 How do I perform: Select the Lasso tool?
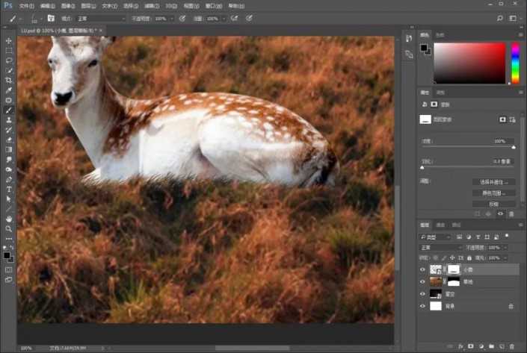pos(9,60)
